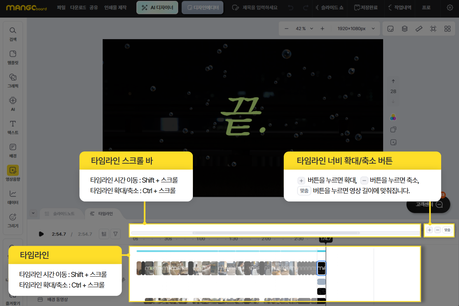Collapse the bottom panel with chevron button

pyautogui.click(x=33, y=213)
